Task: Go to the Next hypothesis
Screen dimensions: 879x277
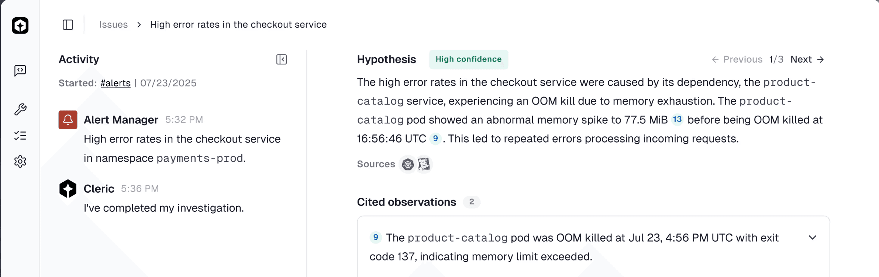Action: click(807, 59)
